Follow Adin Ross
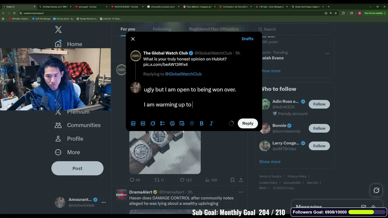The width and height of the screenshot is (388, 218). pos(319,104)
